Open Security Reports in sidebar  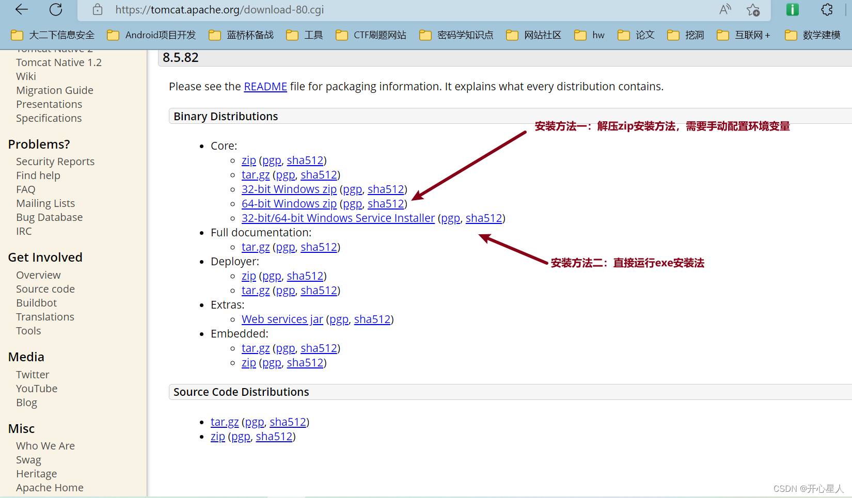coord(55,162)
